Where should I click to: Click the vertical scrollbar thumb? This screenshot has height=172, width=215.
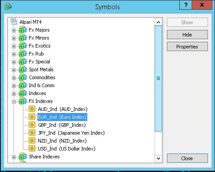158,78
